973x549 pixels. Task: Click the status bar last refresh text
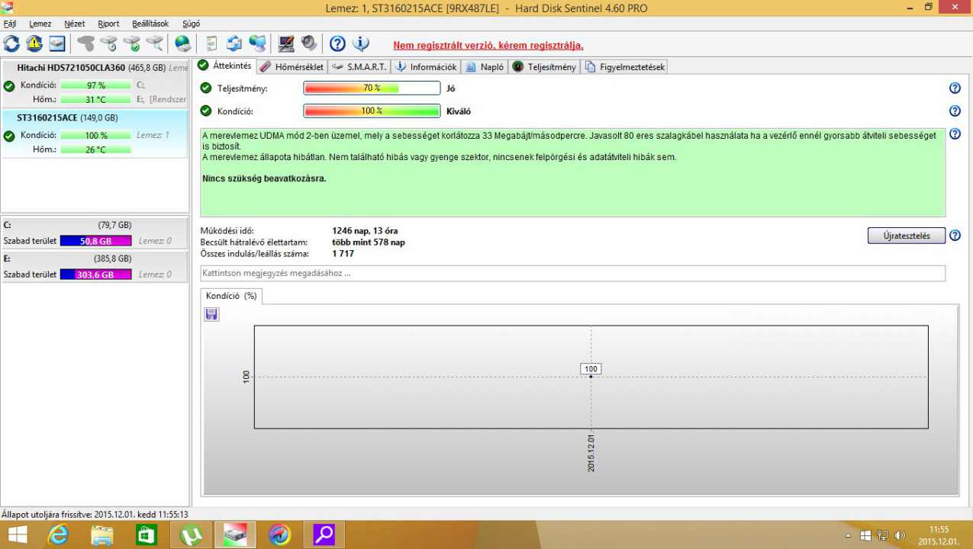click(x=95, y=515)
